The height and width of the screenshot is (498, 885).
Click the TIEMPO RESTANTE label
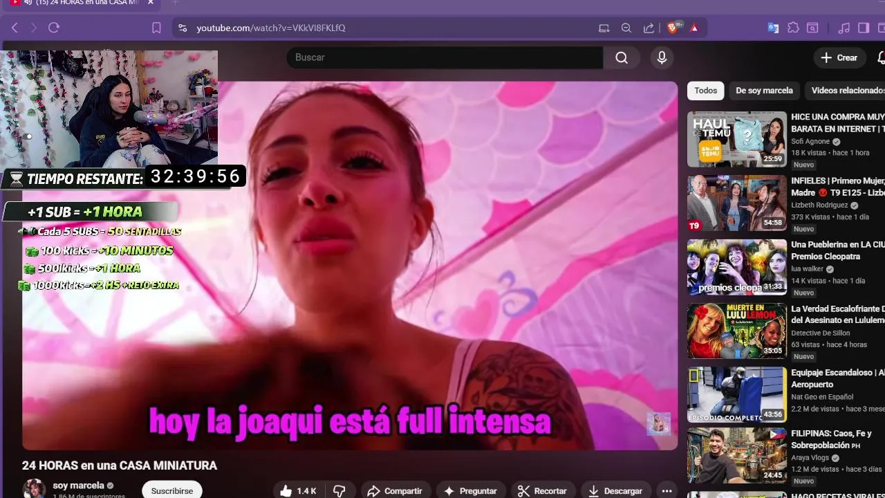pos(84,179)
